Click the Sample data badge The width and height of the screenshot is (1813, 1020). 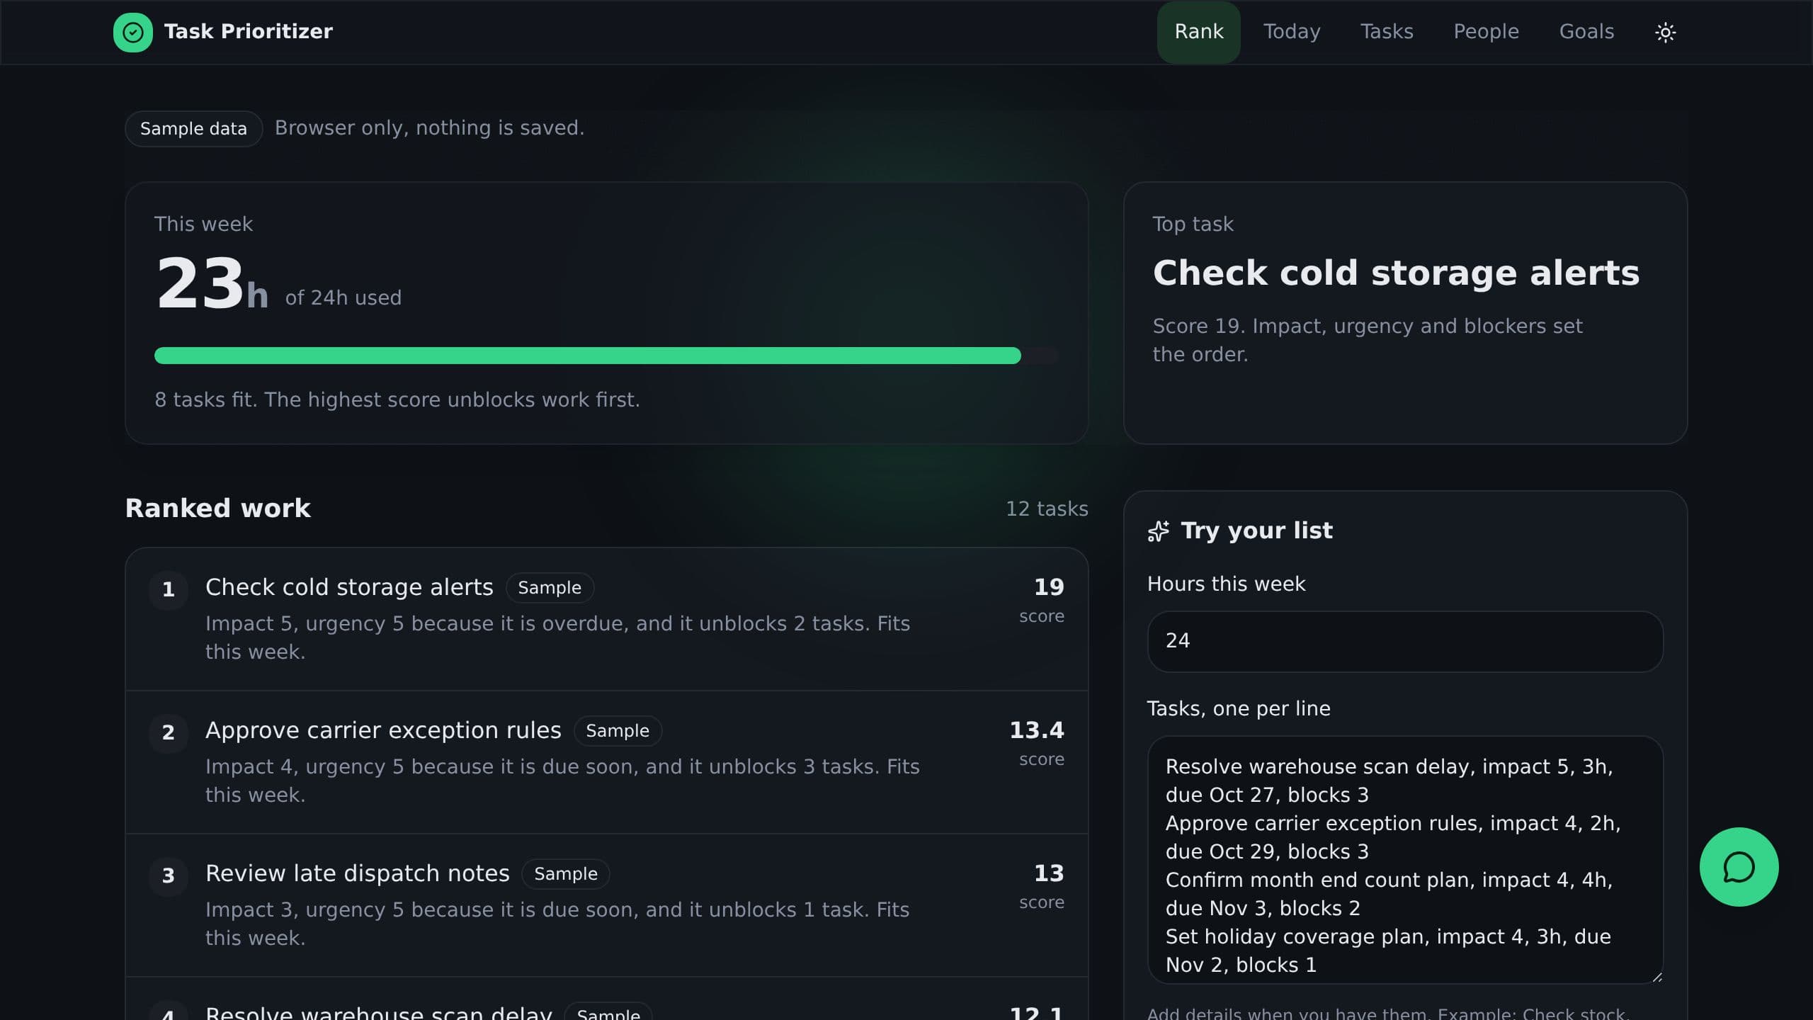[x=193, y=129]
